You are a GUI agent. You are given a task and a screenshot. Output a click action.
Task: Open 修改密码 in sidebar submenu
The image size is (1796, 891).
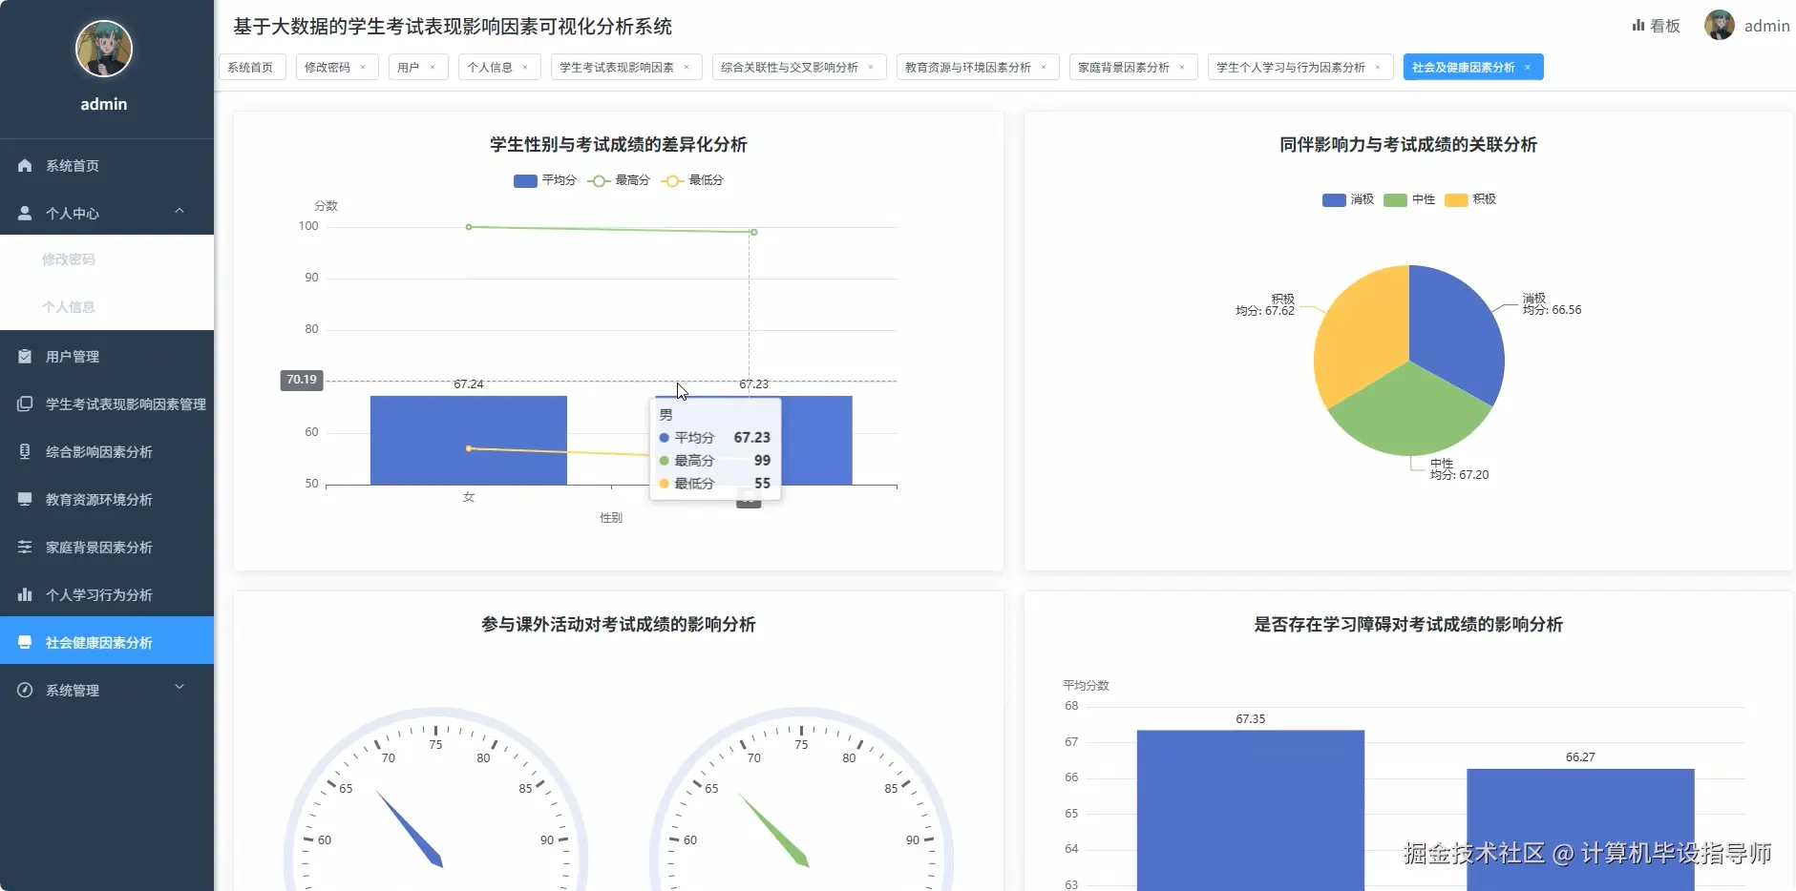coord(107,259)
